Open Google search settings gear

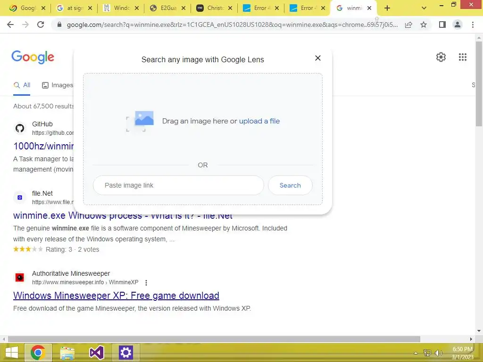point(441,57)
